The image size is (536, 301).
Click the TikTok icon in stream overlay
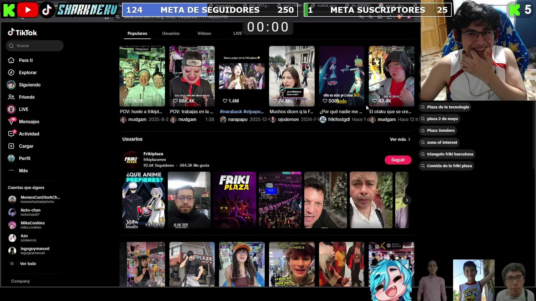click(x=47, y=10)
